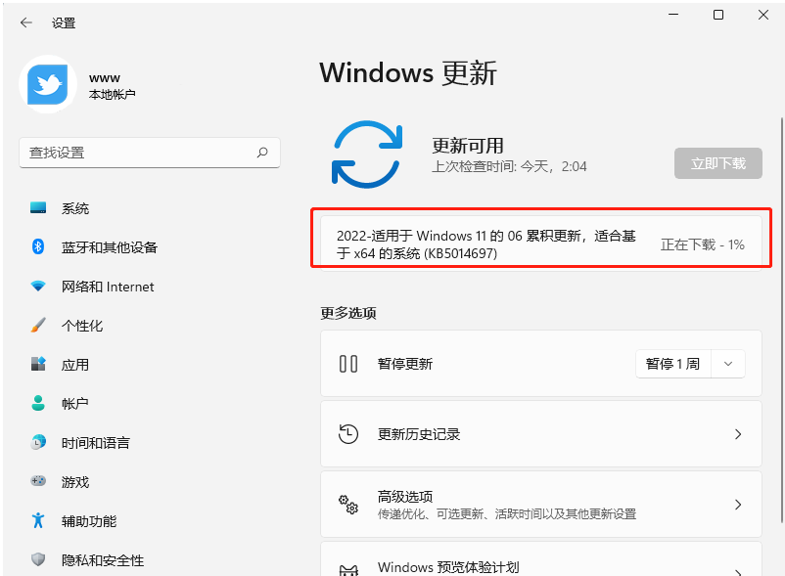Click the back arrow button

(25, 22)
